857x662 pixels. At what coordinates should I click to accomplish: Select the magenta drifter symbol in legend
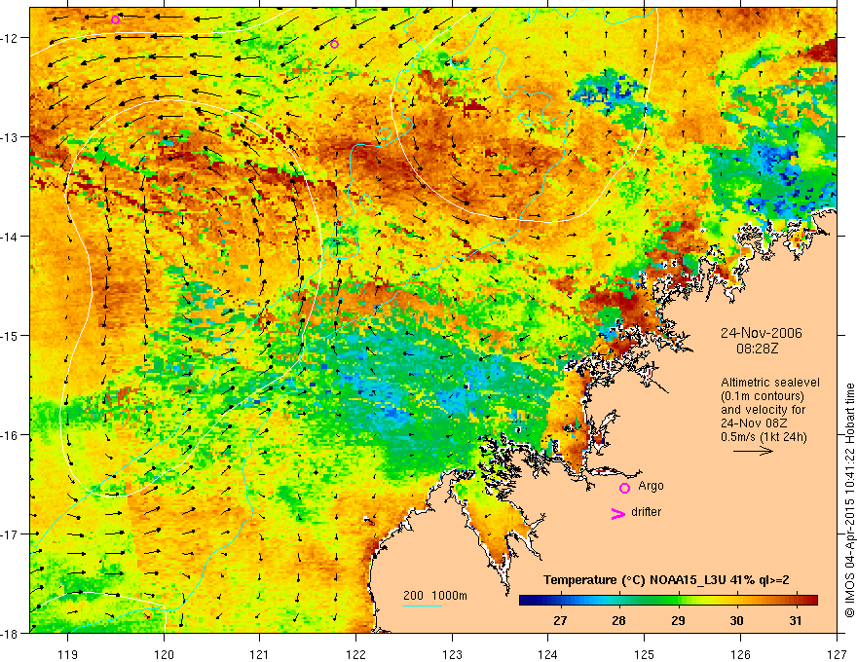617,513
